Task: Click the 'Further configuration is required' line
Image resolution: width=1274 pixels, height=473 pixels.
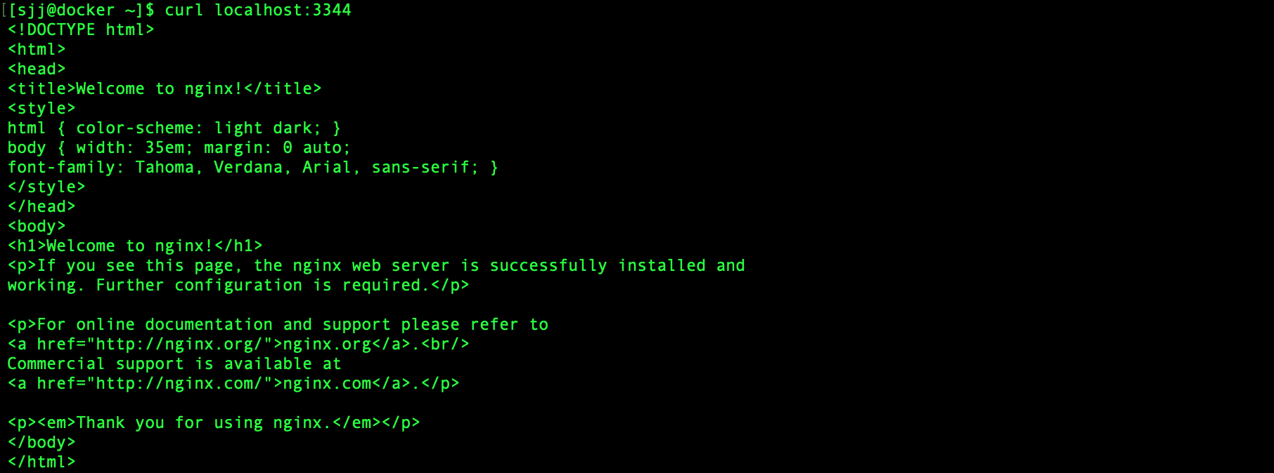Action: tap(238, 285)
